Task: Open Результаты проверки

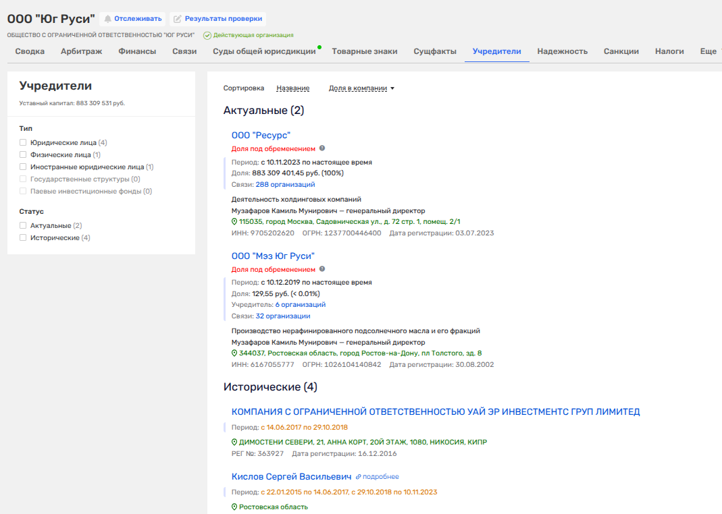Action: click(218, 19)
